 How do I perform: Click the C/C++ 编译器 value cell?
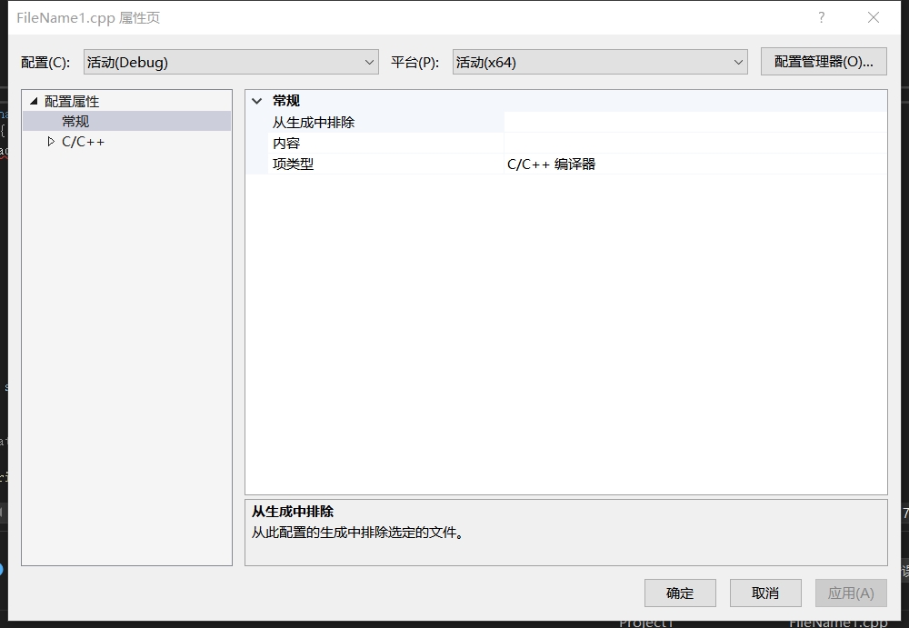695,164
